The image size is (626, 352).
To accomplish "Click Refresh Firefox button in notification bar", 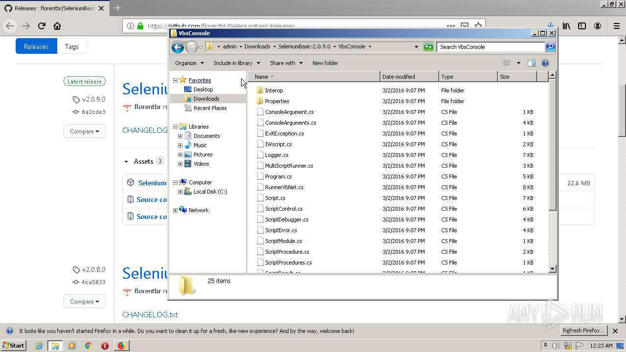I will point(583,331).
